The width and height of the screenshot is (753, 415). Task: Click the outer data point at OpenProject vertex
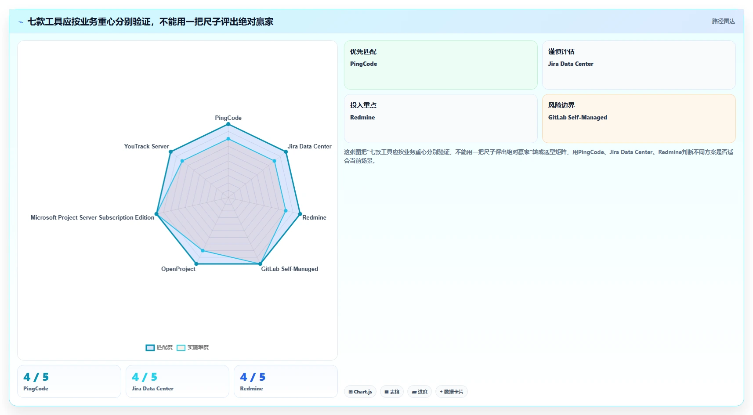click(196, 264)
